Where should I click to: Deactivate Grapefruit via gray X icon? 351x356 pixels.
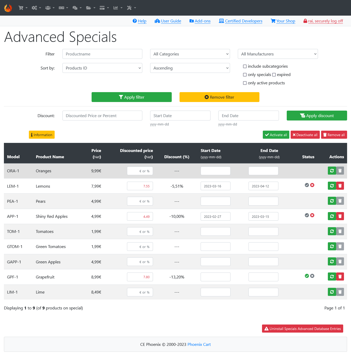pos(312,276)
